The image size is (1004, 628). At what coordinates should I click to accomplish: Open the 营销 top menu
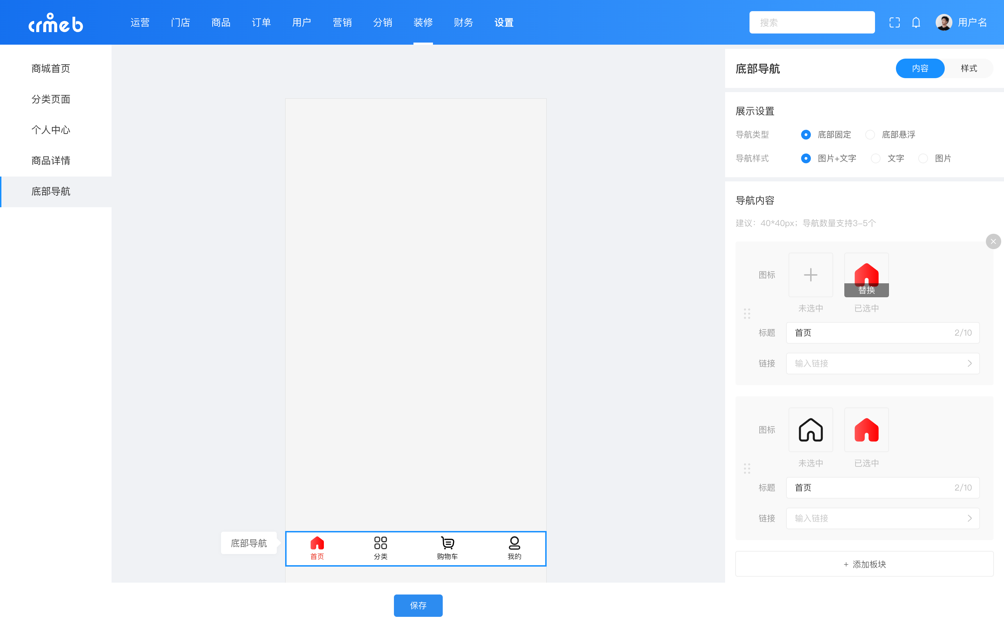[342, 22]
